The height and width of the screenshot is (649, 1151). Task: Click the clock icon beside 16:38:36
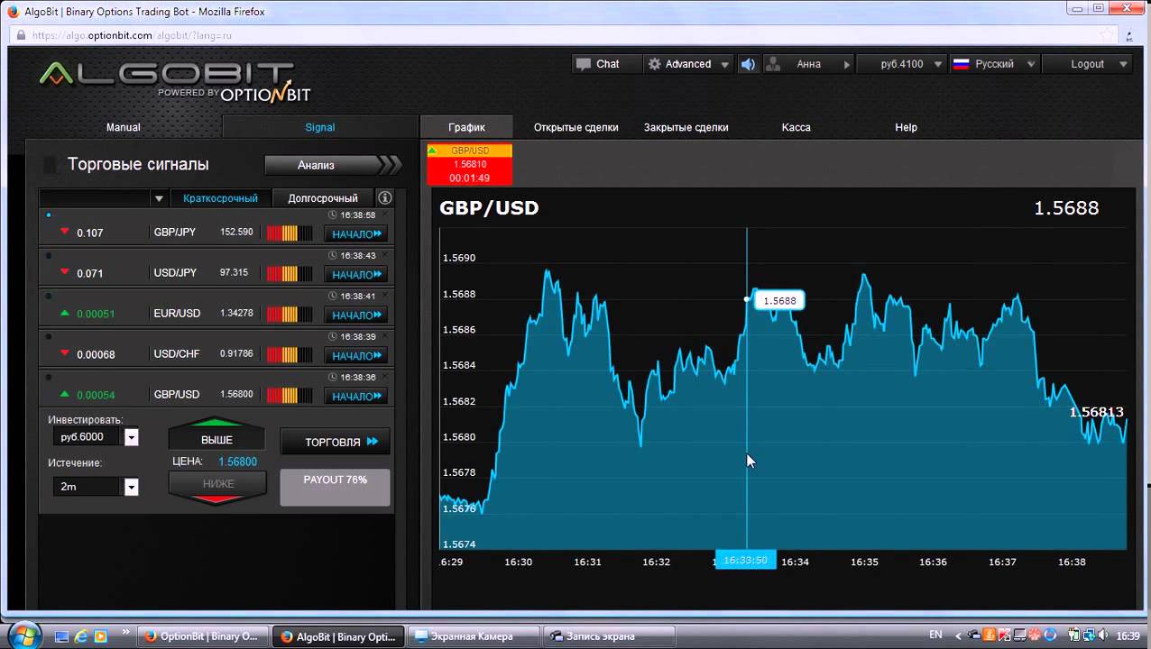(x=333, y=377)
